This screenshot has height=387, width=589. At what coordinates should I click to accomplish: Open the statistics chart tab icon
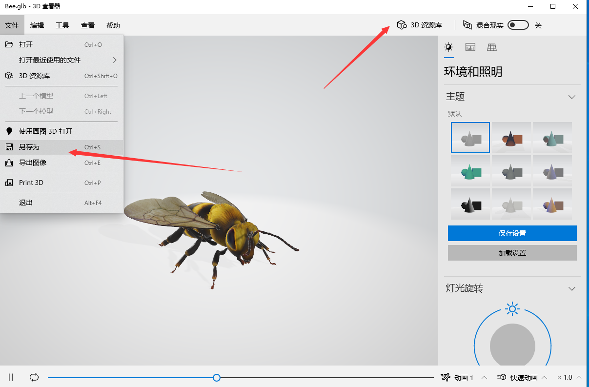470,47
